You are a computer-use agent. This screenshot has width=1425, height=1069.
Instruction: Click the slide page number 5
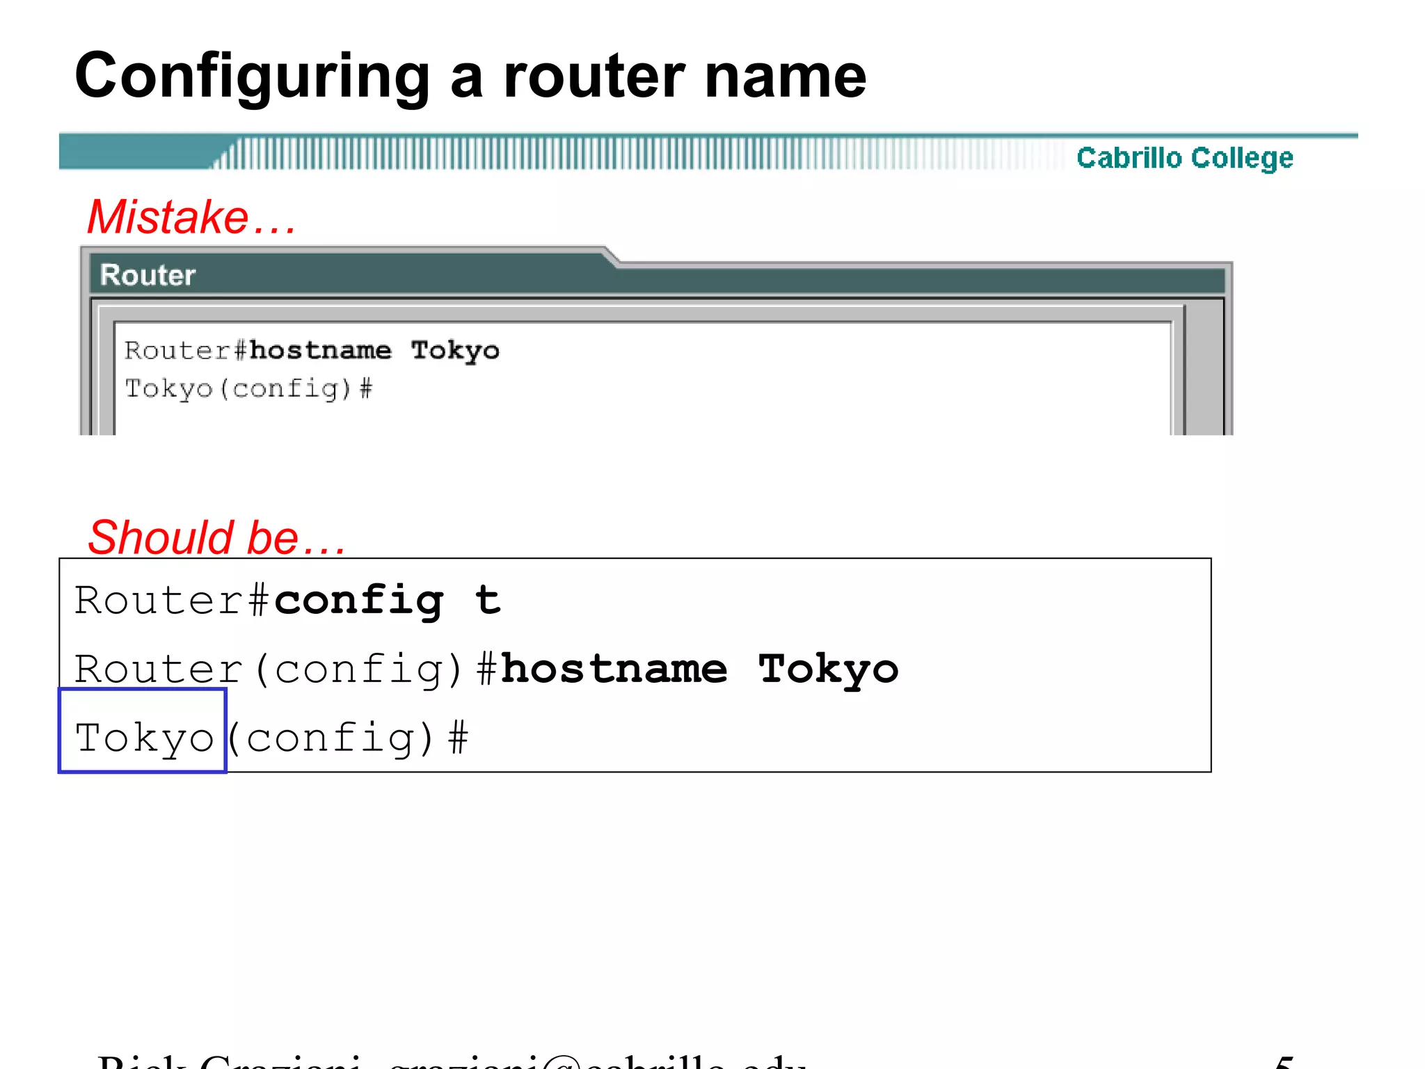click(1284, 1061)
